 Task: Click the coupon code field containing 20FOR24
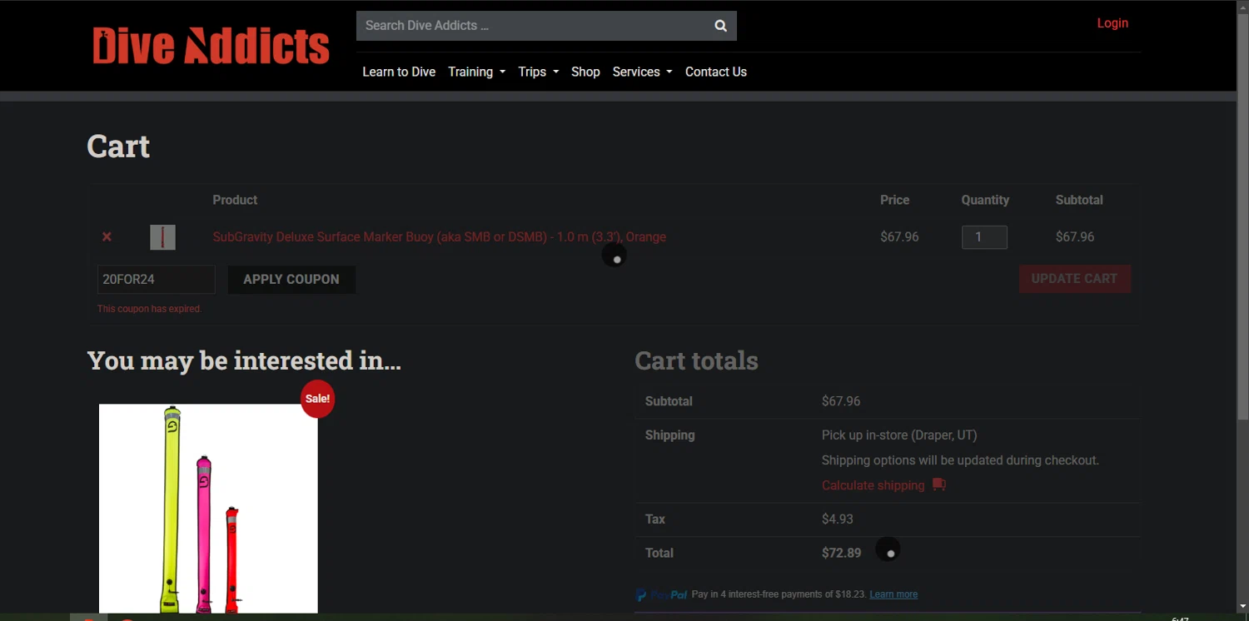point(157,280)
